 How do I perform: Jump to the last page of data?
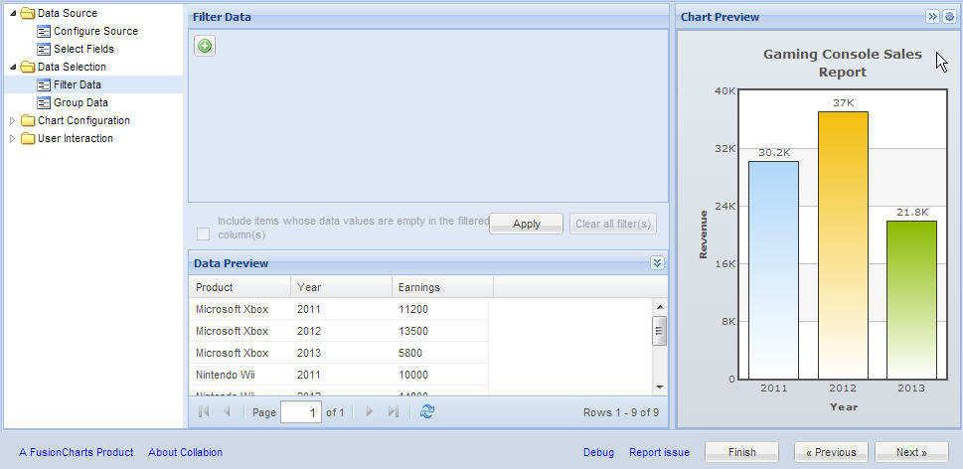click(x=394, y=411)
